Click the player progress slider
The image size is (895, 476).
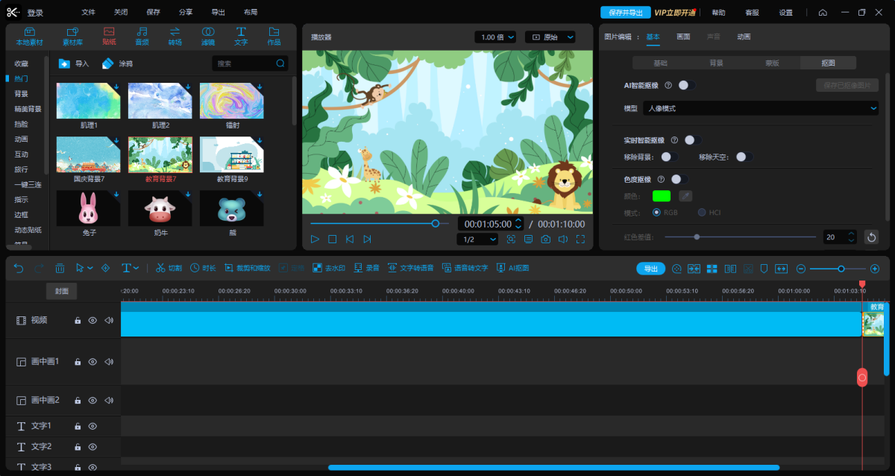tap(379, 223)
